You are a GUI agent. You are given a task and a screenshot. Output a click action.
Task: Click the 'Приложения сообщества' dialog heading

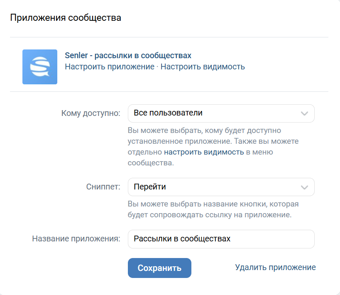(66, 18)
